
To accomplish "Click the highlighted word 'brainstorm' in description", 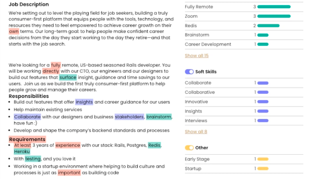I will tap(159, 117).
